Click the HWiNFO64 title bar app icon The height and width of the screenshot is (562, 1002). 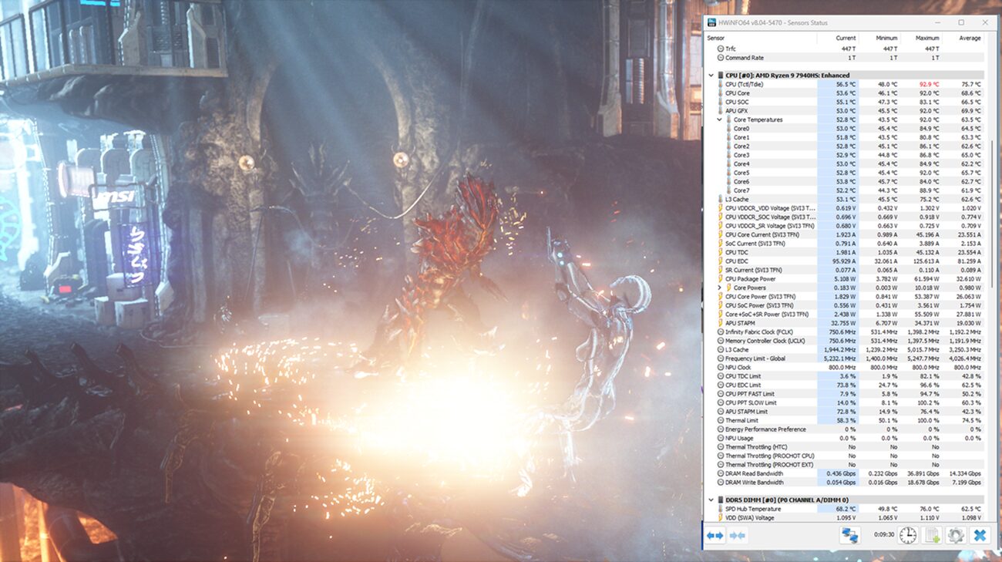pos(713,22)
